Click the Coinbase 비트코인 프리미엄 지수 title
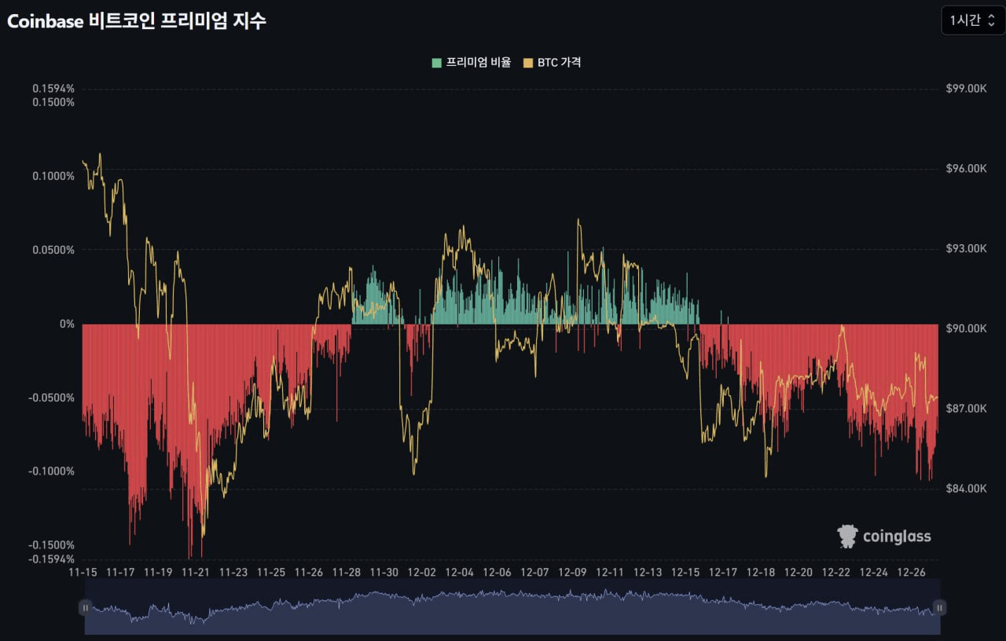1006x641 pixels. coord(135,21)
